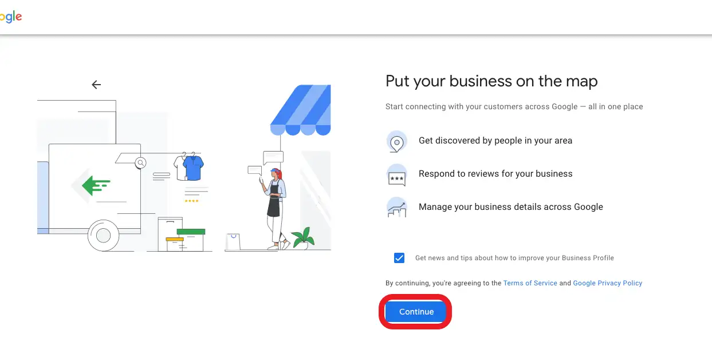Uncheck the news and tips checkbox
Viewport: 712px width, 338px height.
point(399,258)
